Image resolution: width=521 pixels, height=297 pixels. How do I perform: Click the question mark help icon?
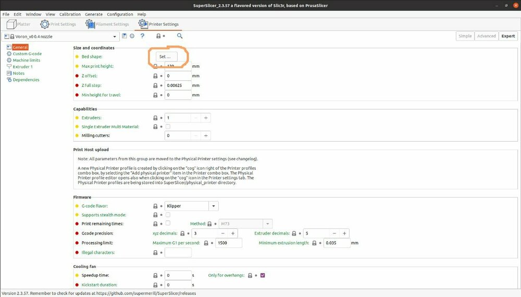pyautogui.click(x=142, y=36)
